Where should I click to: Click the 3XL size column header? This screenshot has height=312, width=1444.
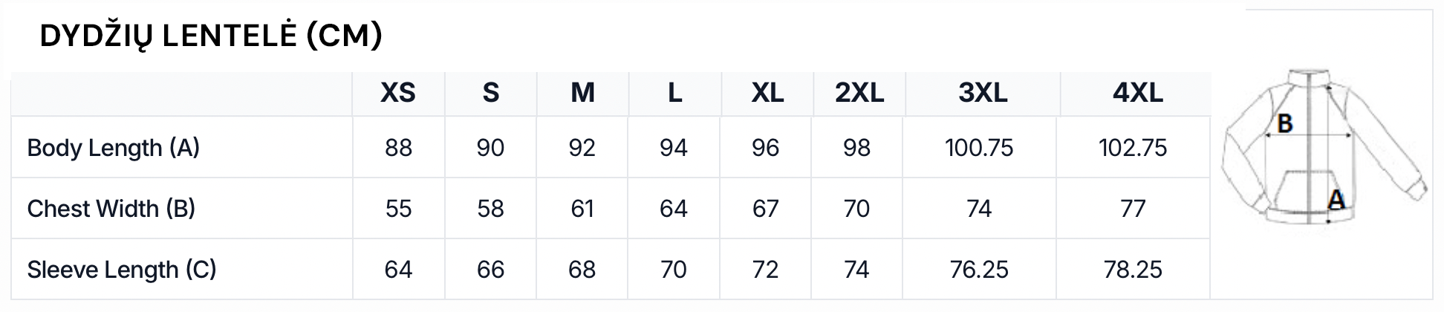click(x=983, y=93)
